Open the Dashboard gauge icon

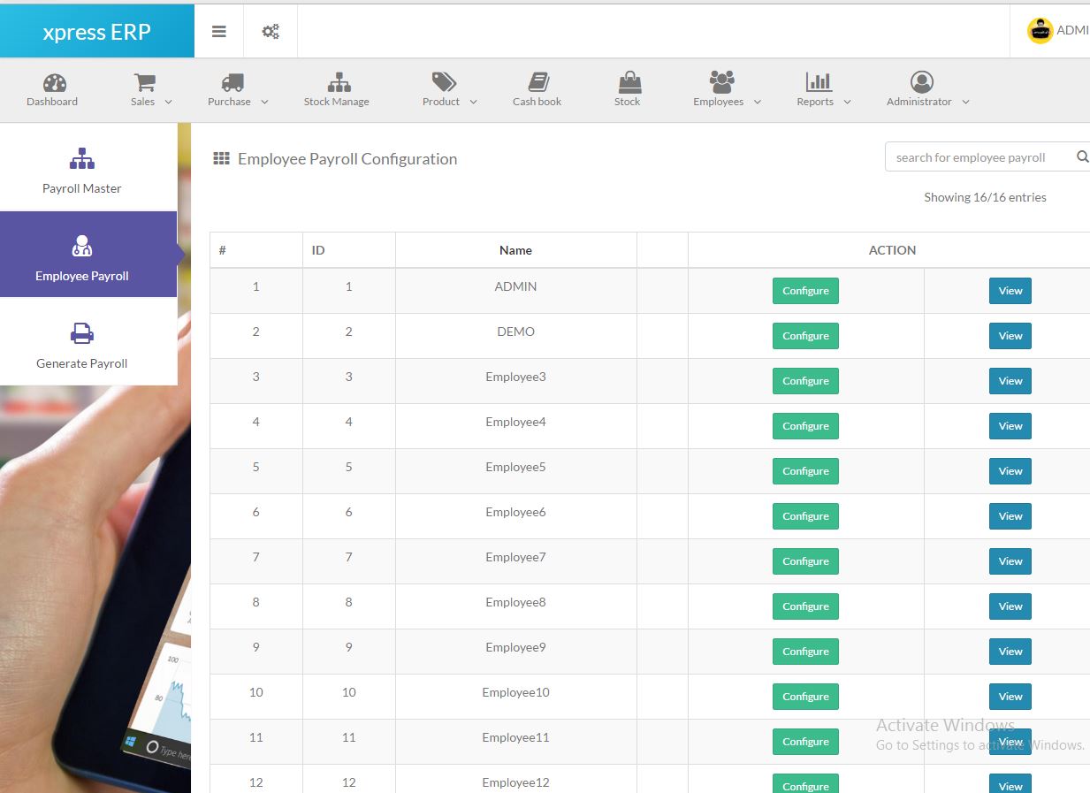pyautogui.click(x=54, y=83)
